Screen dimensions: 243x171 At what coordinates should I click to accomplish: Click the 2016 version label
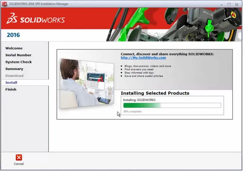[x=13, y=35]
